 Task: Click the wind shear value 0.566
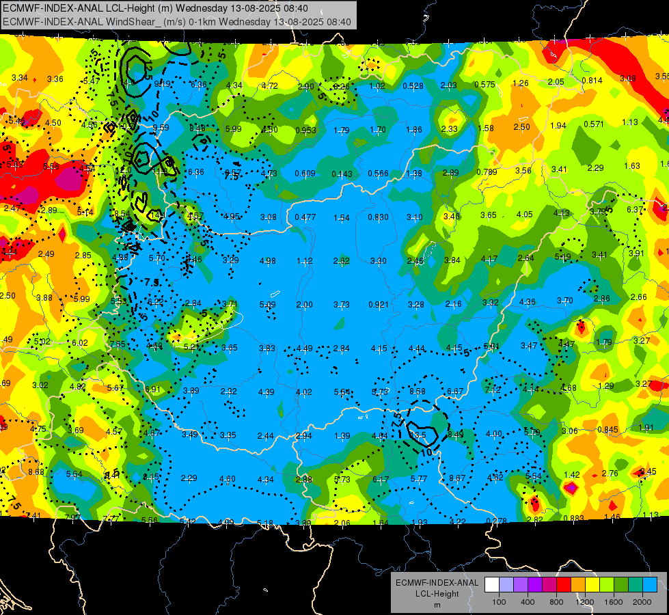point(378,174)
